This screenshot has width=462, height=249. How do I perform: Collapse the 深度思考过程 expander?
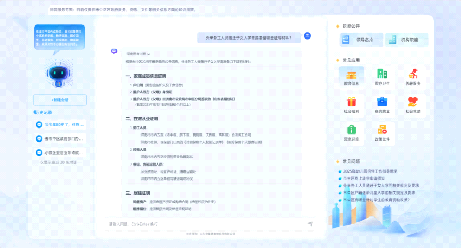[x=138, y=54]
